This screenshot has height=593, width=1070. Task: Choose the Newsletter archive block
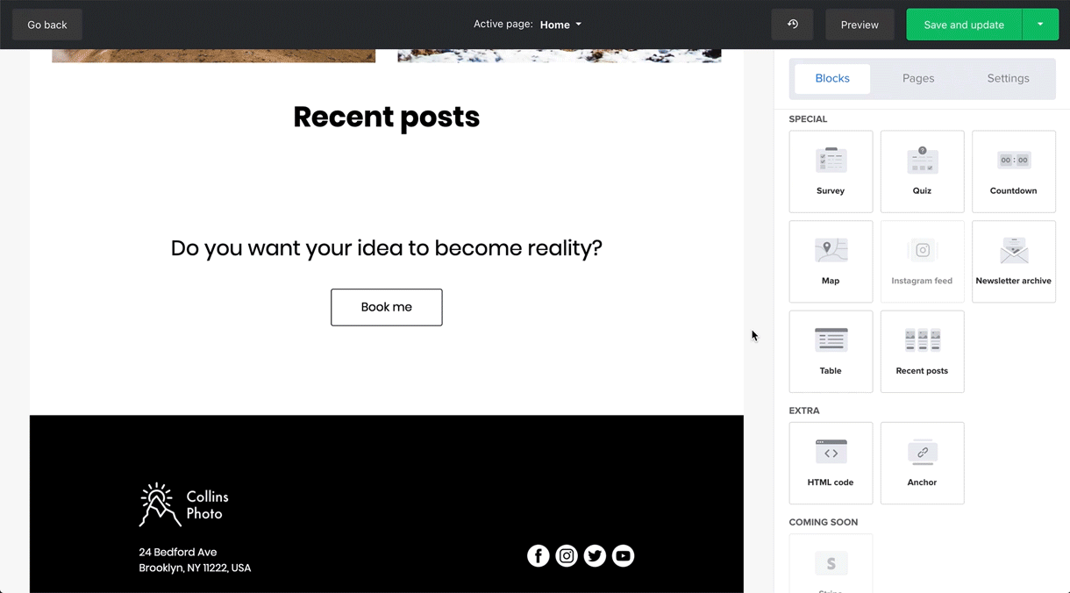1013,261
